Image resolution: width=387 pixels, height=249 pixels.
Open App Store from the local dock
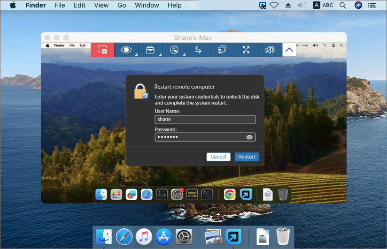pyautogui.click(x=163, y=237)
